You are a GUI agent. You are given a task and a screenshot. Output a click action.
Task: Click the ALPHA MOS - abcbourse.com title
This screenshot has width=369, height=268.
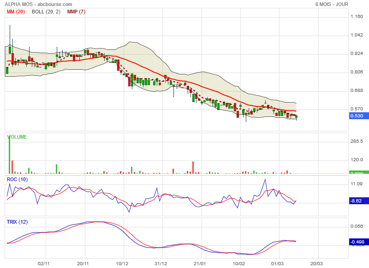(38, 4)
